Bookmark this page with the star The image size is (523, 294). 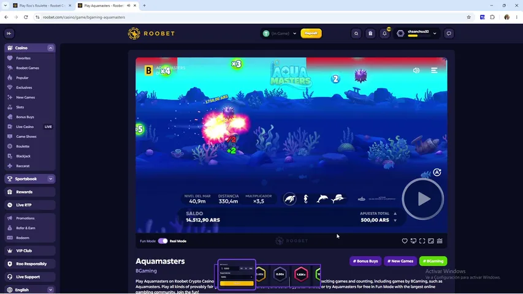click(468, 17)
